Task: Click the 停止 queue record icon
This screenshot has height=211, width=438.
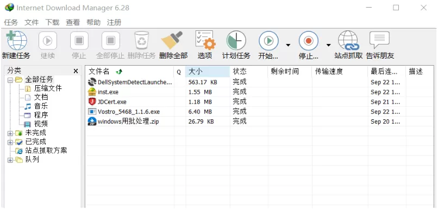Action: pyautogui.click(x=308, y=41)
